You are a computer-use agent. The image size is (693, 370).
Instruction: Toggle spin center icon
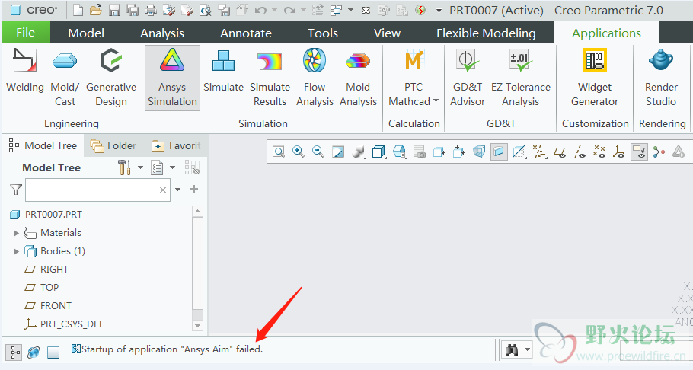point(659,152)
